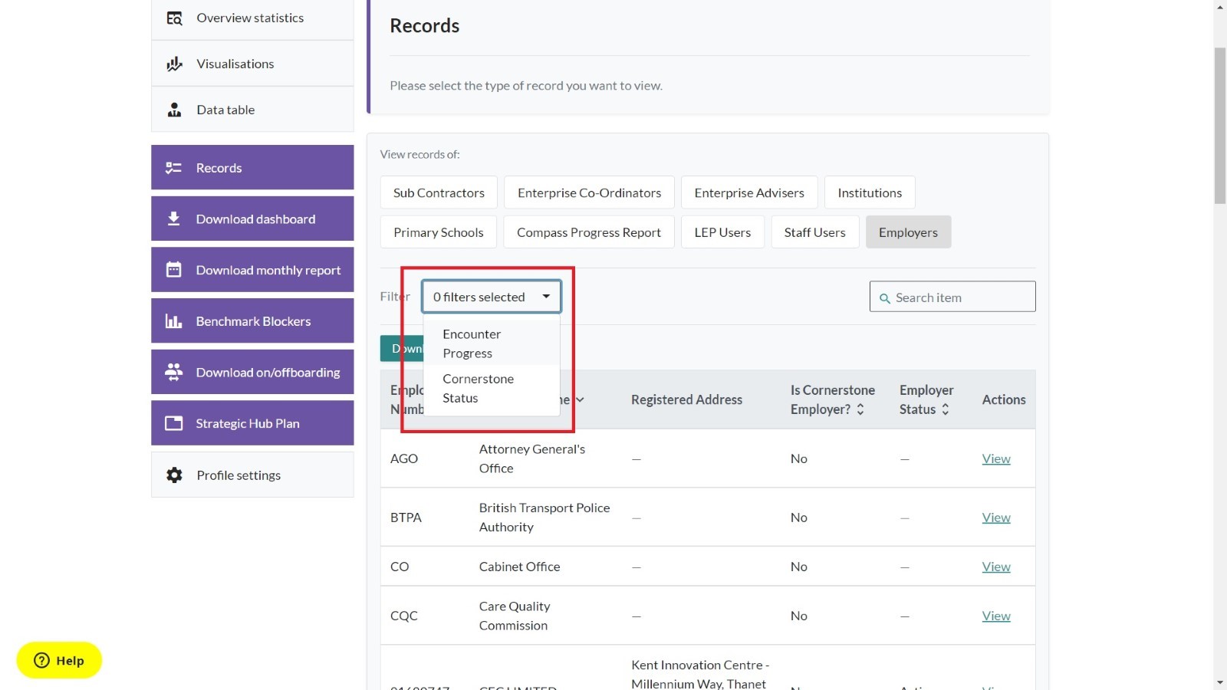Image resolution: width=1227 pixels, height=690 pixels.
Task: Click the Data table icon
Action: click(174, 110)
